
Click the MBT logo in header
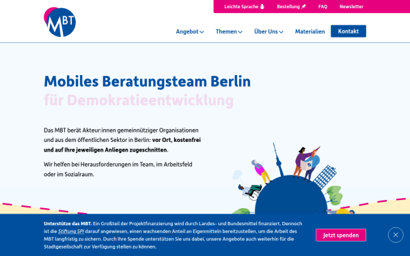(60, 22)
